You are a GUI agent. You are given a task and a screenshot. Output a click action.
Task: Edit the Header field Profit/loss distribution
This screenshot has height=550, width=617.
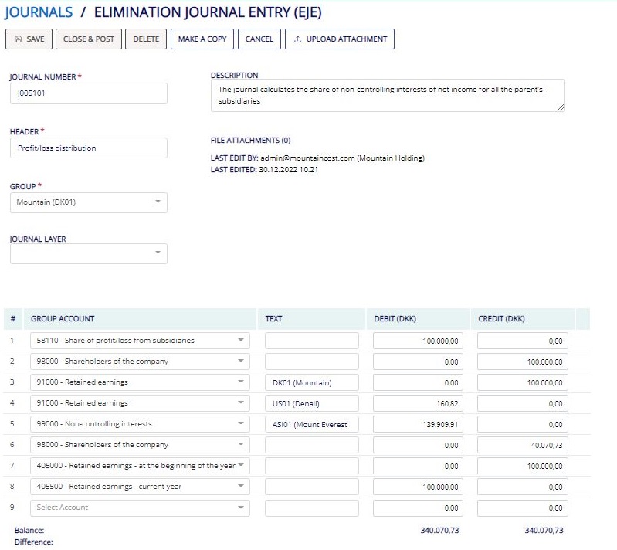(x=89, y=148)
